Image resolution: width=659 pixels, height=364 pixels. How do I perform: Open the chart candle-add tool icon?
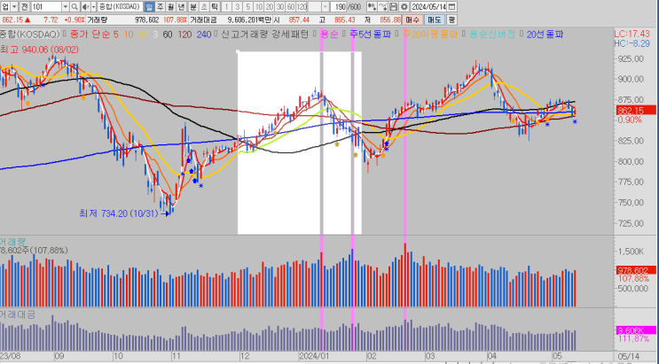point(372,7)
